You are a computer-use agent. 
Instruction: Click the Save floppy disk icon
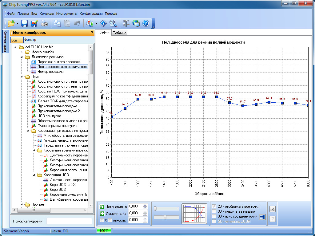coord(25,23)
